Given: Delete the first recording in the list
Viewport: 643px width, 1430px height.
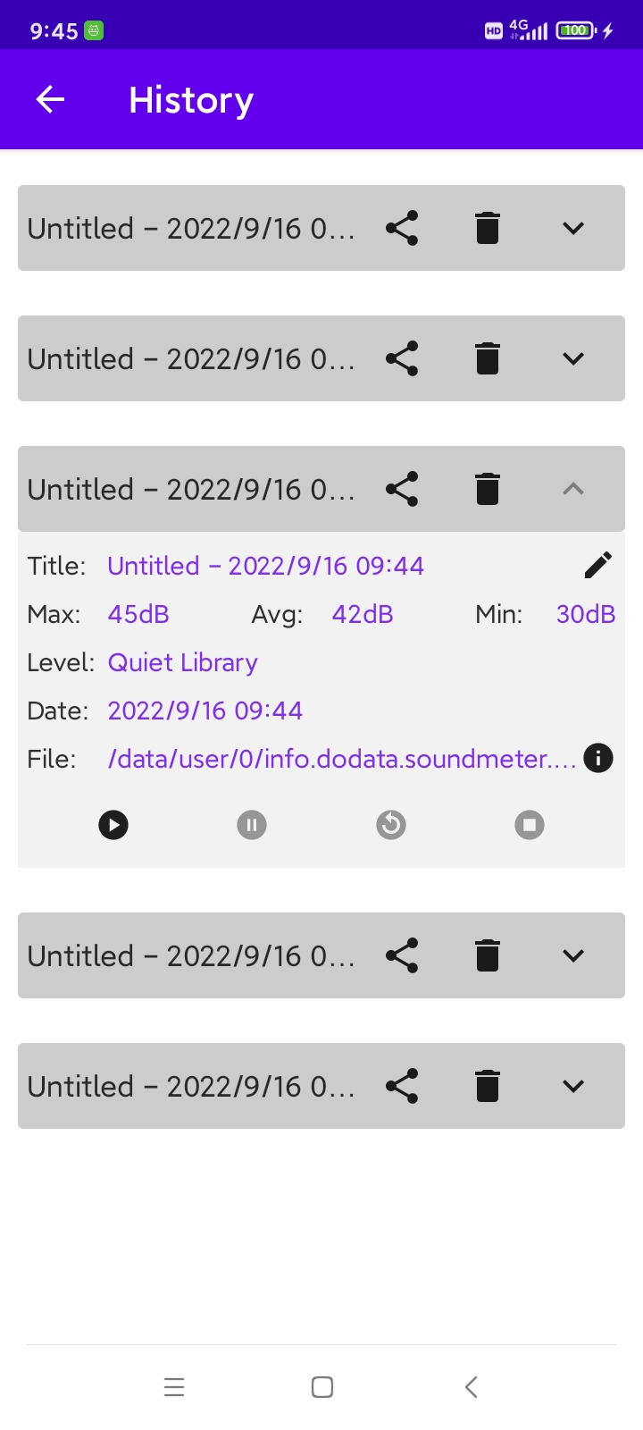Looking at the screenshot, I should coord(488,228).
